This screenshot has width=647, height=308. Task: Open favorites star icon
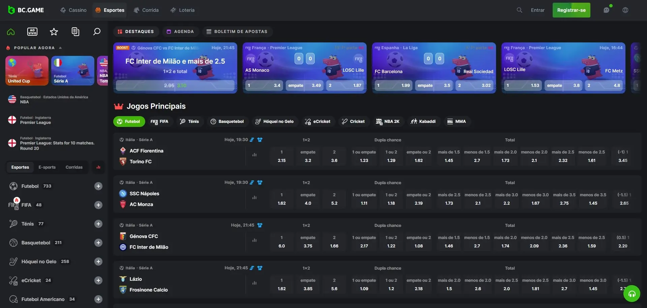pyautogui.click(x=54, y=32)
